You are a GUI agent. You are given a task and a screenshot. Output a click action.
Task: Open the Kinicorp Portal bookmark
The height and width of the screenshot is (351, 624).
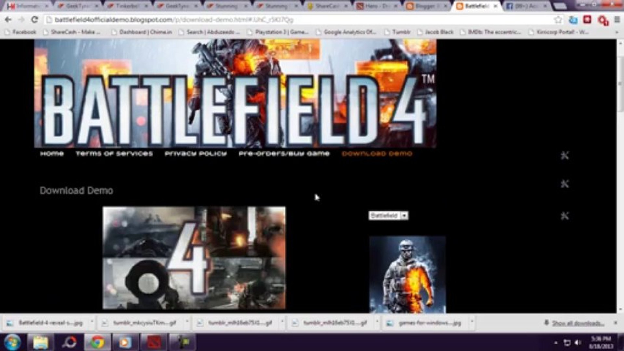point(558,32)
